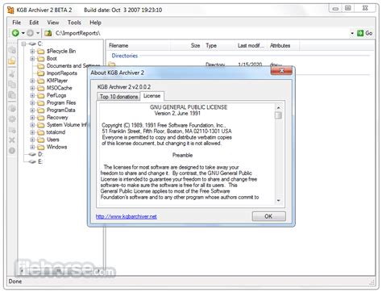This screenshot has height=292, width=382.
Task: Click the grey Forward navigation button
Action: click(x=30, y=33)
